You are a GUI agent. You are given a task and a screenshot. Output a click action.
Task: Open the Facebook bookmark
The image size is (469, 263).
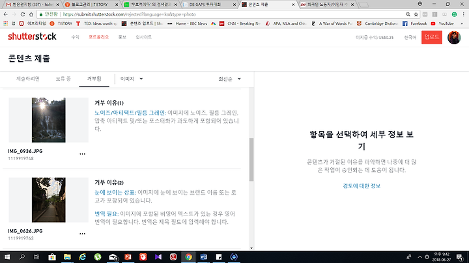coord(415,23)
